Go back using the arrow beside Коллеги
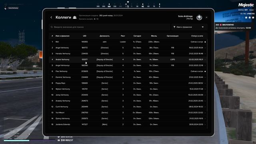256x144 pixels. [x=51, y=17]
